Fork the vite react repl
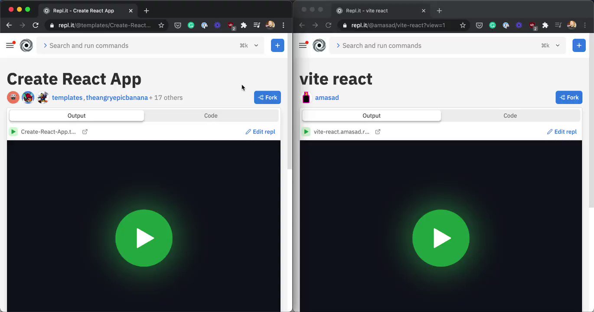Image resolution: width=594 pixels, height=312 pixels. coord(569,97)
